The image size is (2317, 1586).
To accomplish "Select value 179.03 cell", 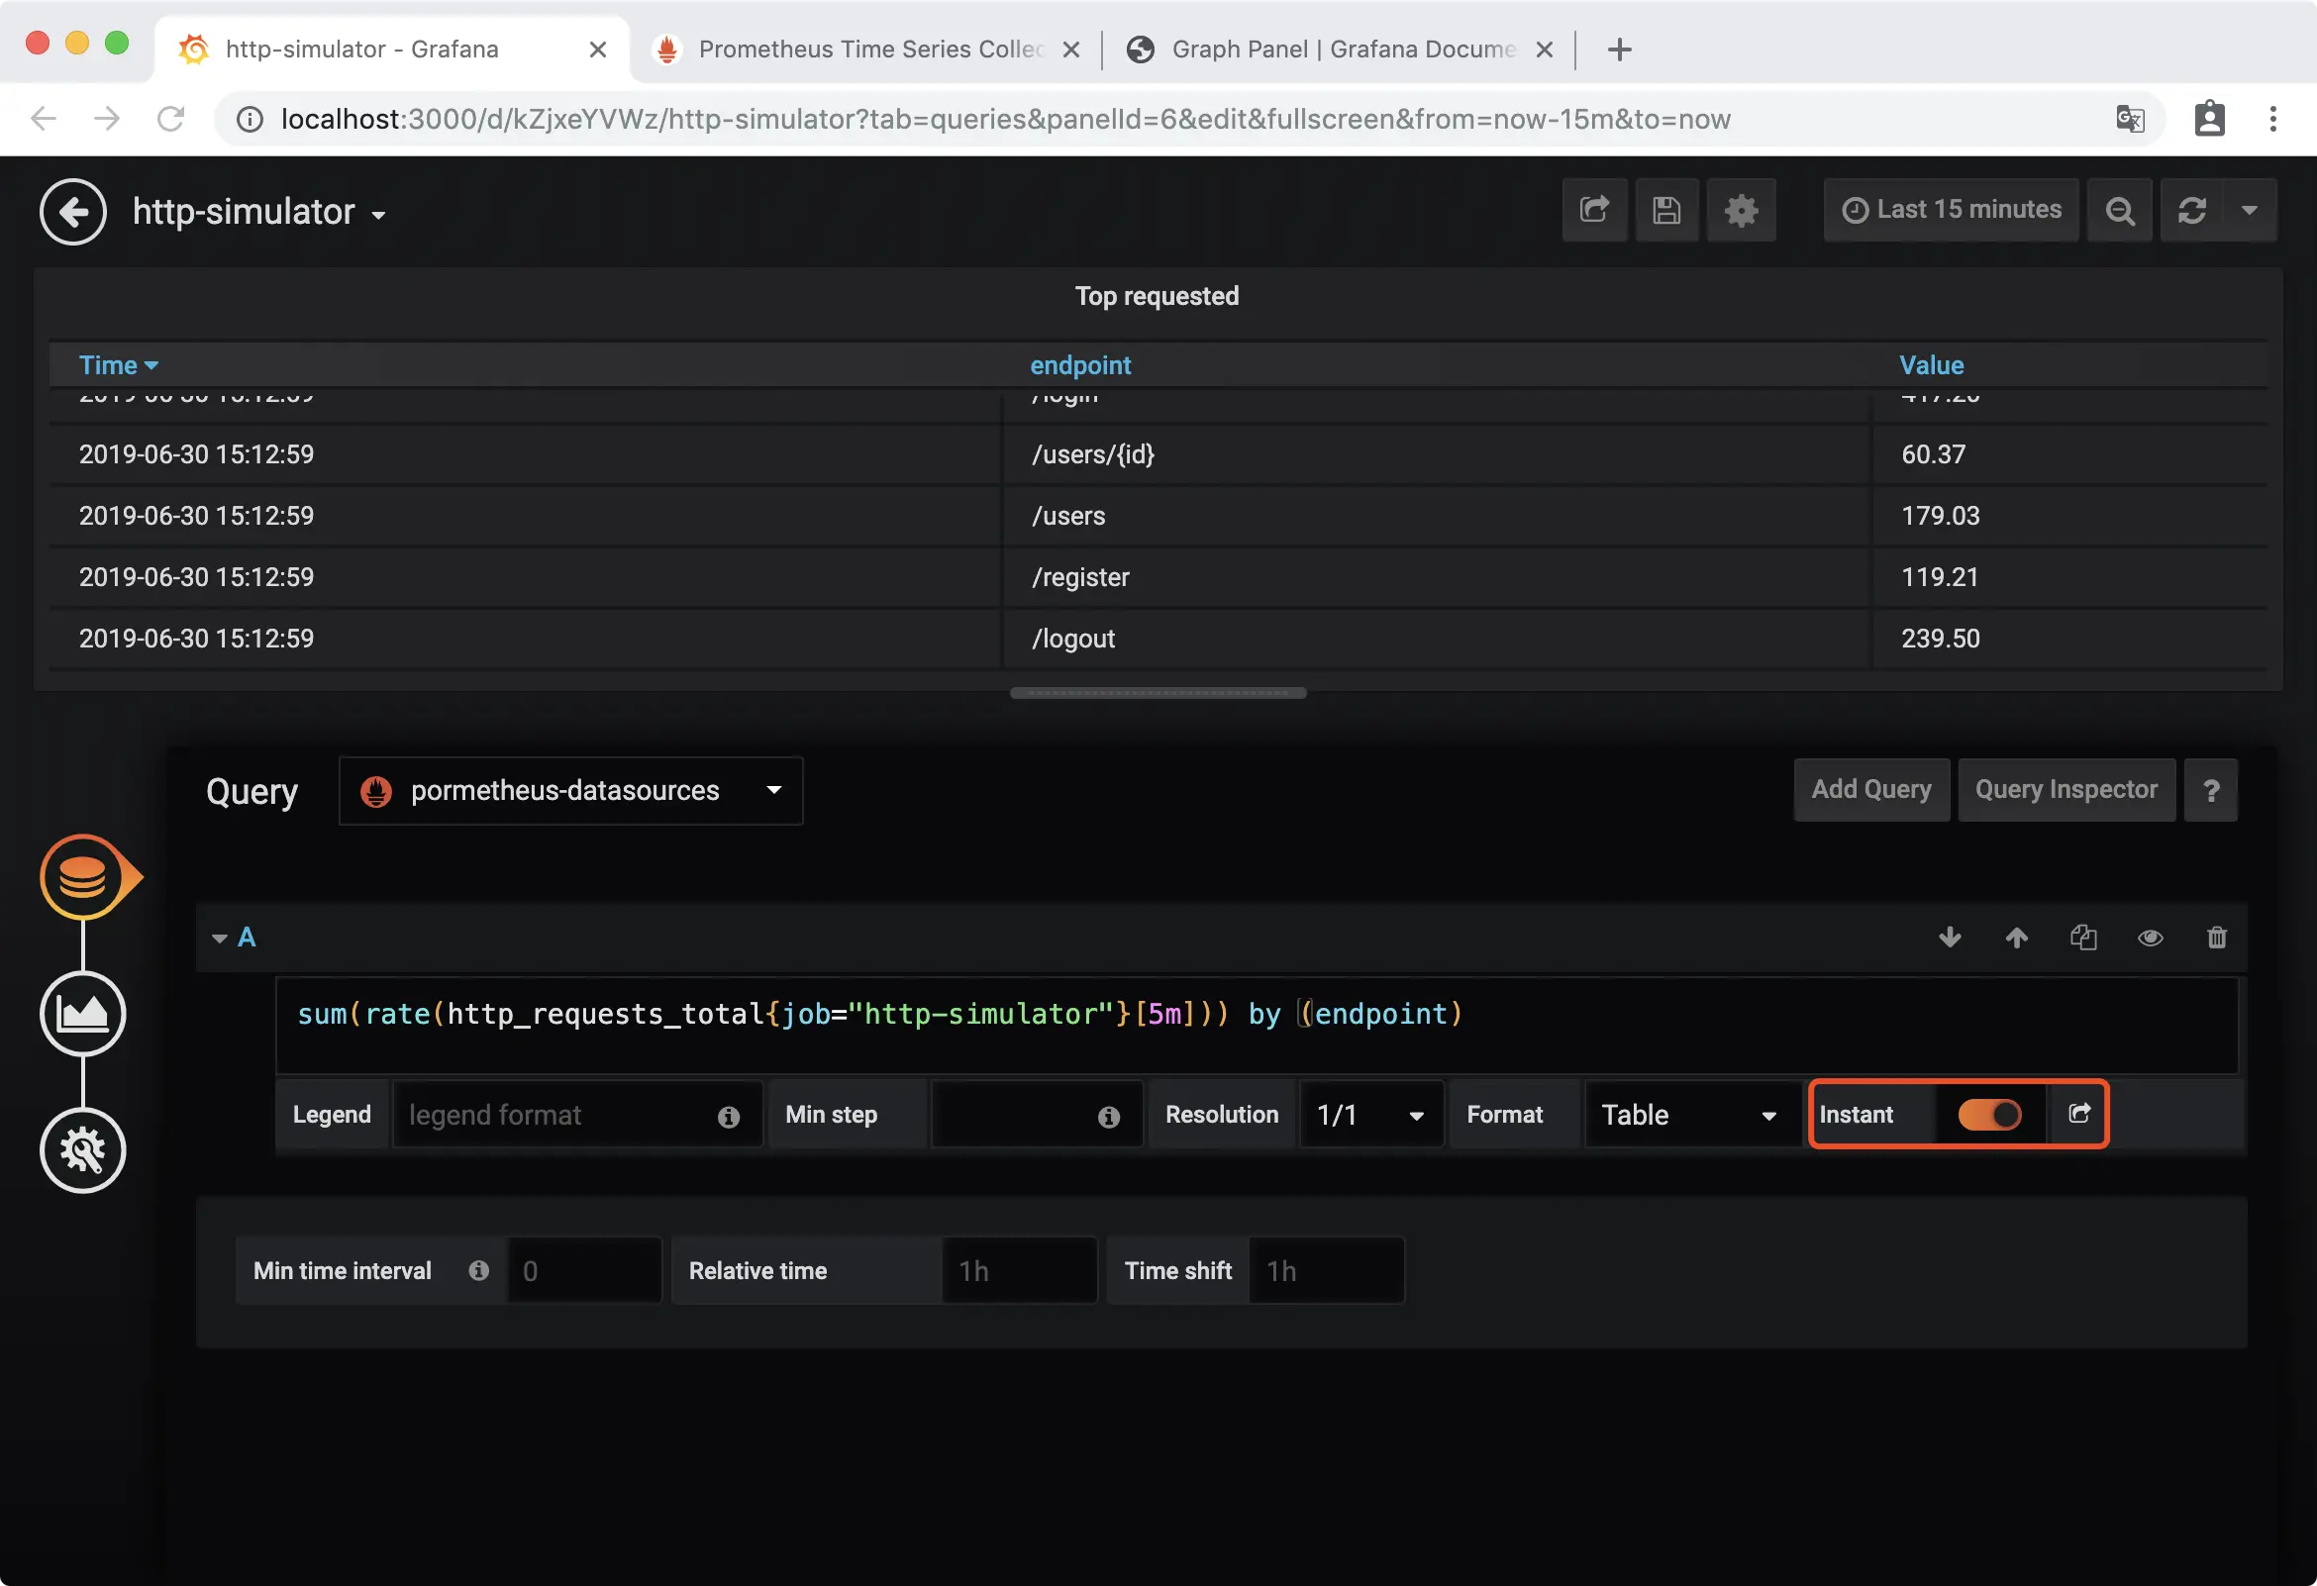I will (x=2069, y=516).
